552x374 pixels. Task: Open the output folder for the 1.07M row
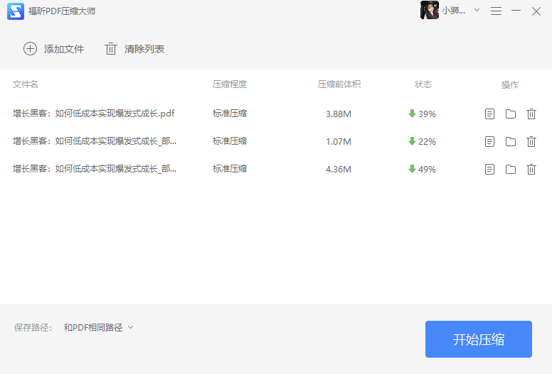pyautogui.click(x=511, y=141)
